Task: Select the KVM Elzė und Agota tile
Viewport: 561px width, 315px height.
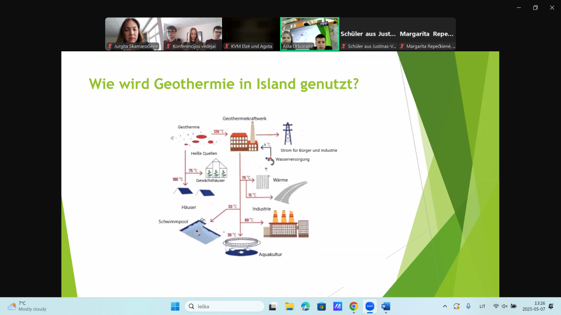Action: coord(251,34)
